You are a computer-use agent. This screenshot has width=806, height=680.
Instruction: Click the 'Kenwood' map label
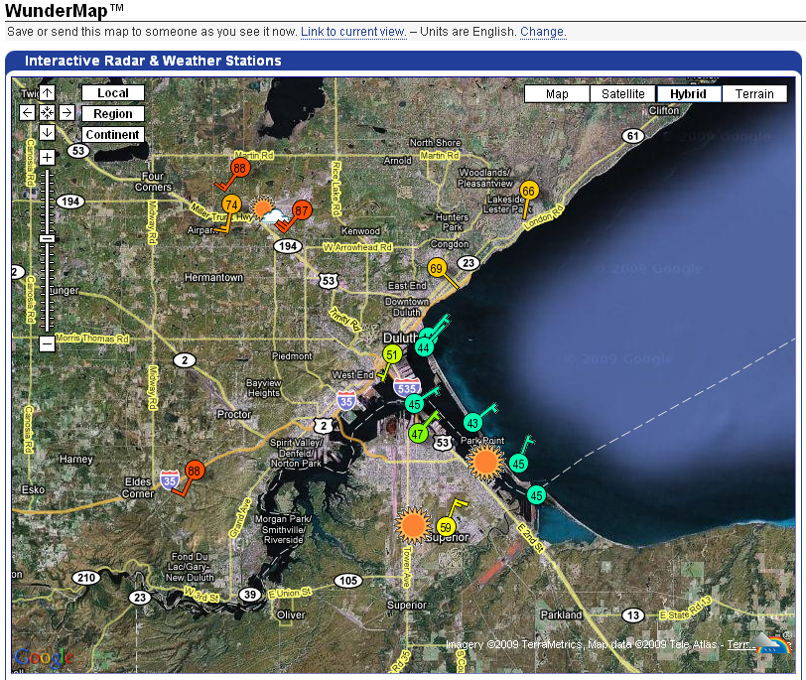(361, 231)
